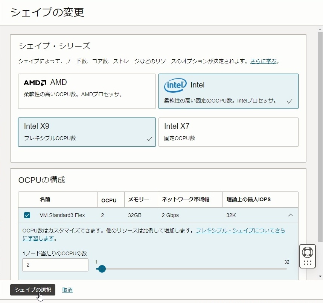Viewport: 323px width, 303px height.
Task: Collapse the VM.Standard3.Flex row details
Action: tap(290, 216)
